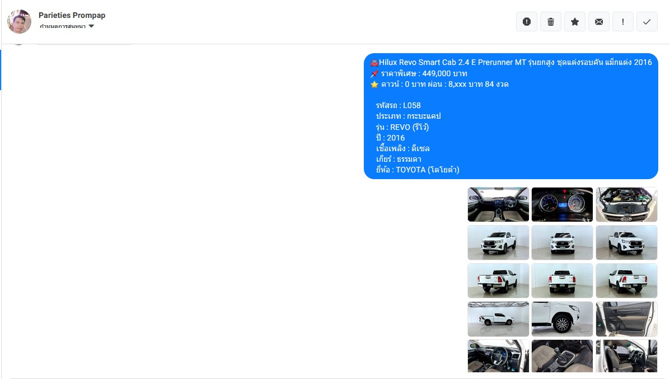Click the fuel line 'ดีเซล'

pos(402,149)
